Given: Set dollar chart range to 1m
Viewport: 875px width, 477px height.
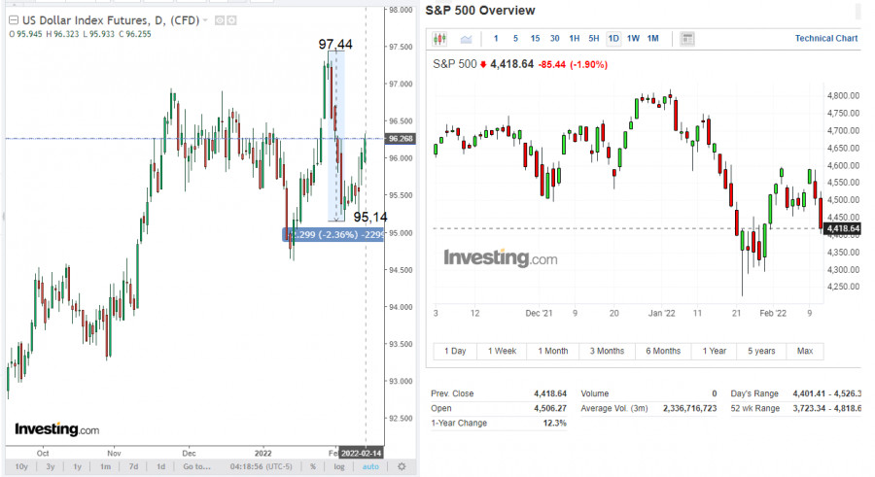Looking at the screenshot, I should 105,466.
